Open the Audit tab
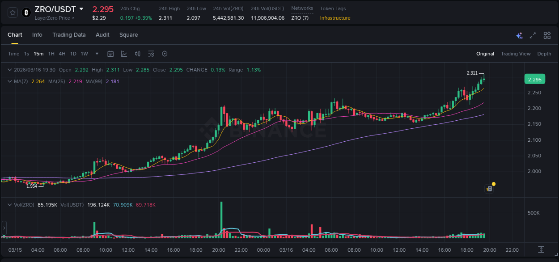The height and width of the screenshot is (262, 559). [x=102, y=35]
